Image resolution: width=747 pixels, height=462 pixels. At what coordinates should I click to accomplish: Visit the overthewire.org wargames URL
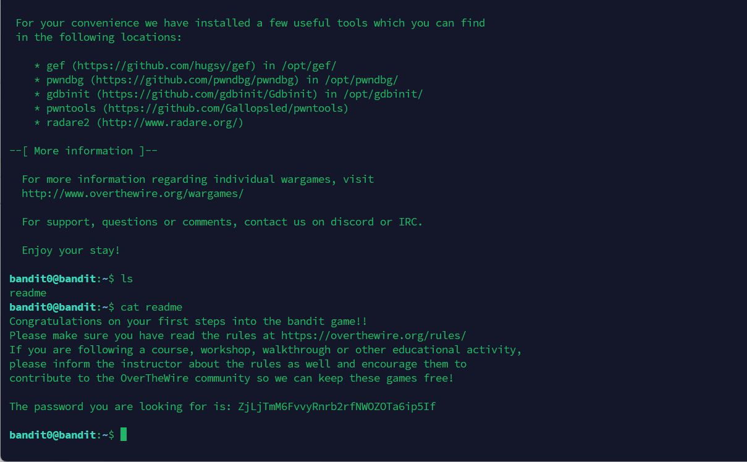click(133, 193)
